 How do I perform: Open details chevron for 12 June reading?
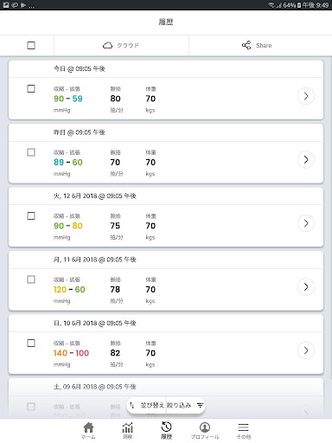pos(306,223)
